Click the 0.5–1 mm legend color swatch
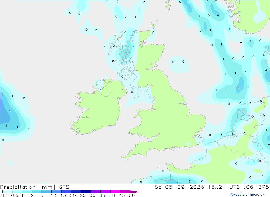 [17, 192]
